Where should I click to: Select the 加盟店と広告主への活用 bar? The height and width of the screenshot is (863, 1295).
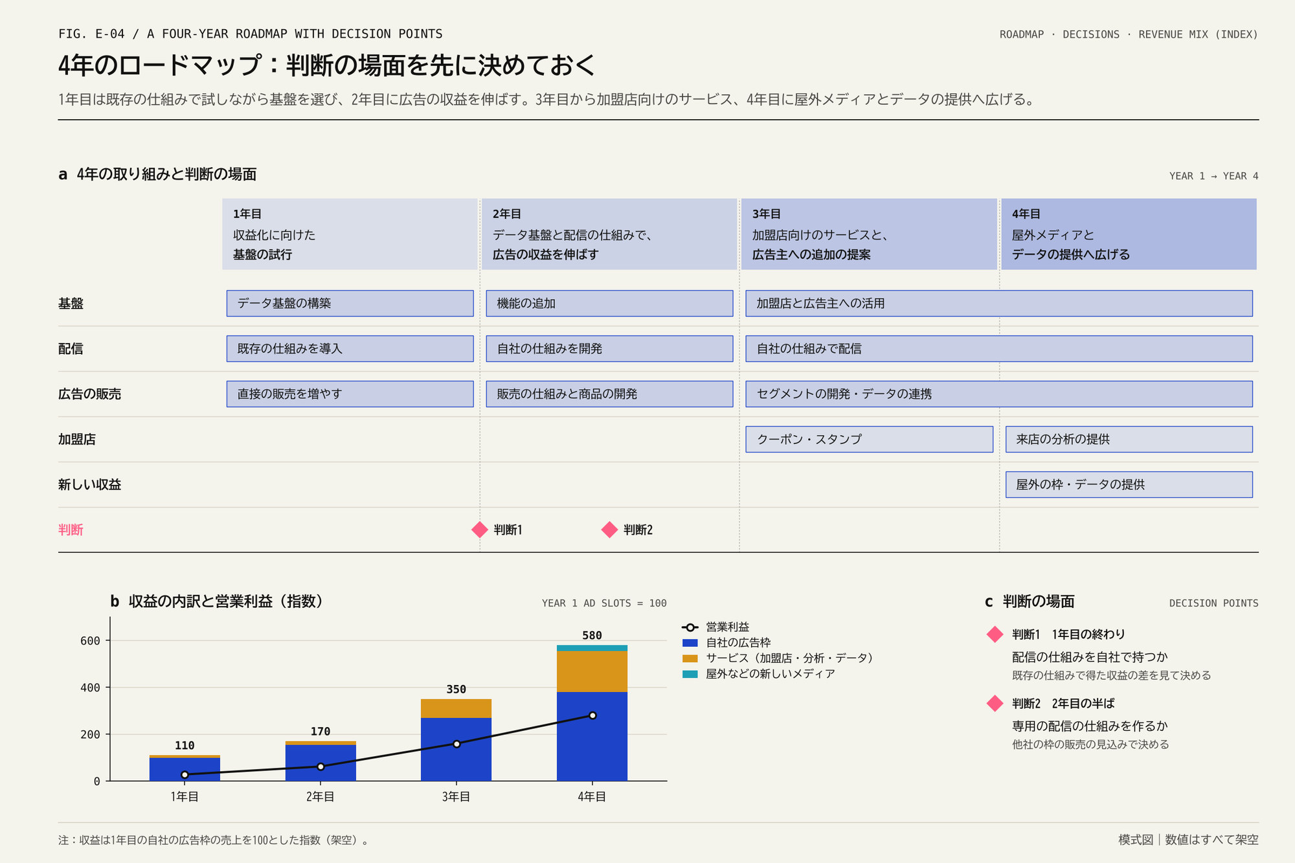click(x=999, y=303)
